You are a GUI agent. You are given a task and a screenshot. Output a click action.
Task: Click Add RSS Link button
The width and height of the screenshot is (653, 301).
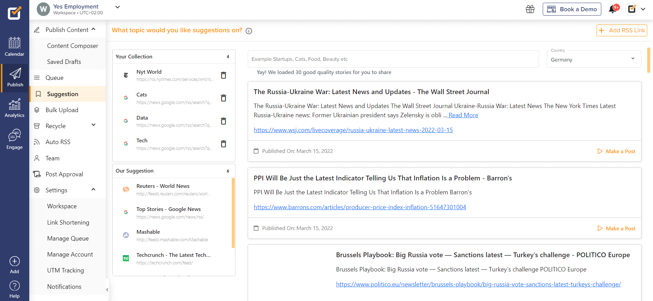click(622, 30)
